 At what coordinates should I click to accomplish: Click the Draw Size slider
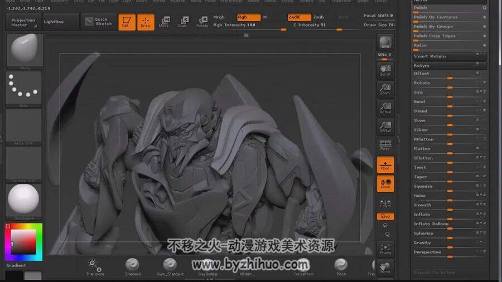(x=379, y=25)
